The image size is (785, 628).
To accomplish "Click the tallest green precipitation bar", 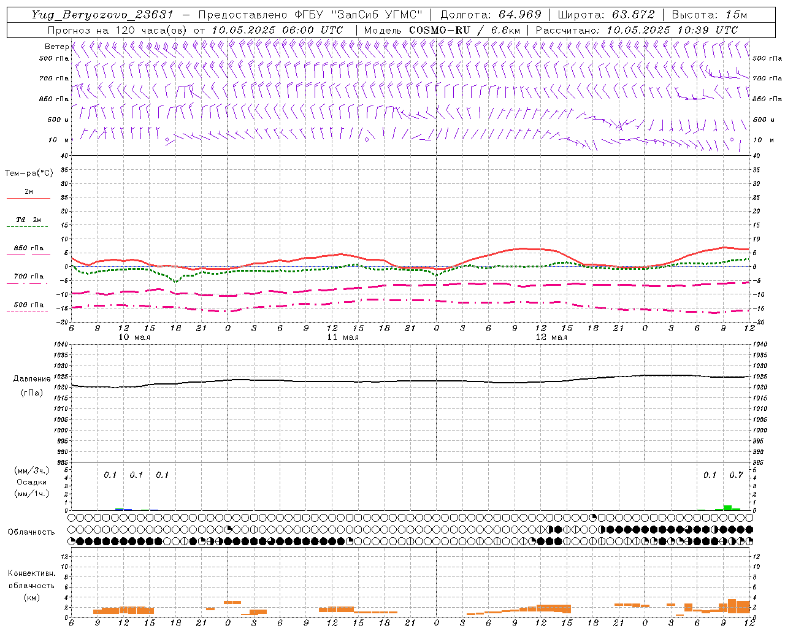I will 727,507.
